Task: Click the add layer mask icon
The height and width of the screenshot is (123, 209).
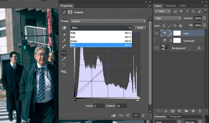Action: 173,111
